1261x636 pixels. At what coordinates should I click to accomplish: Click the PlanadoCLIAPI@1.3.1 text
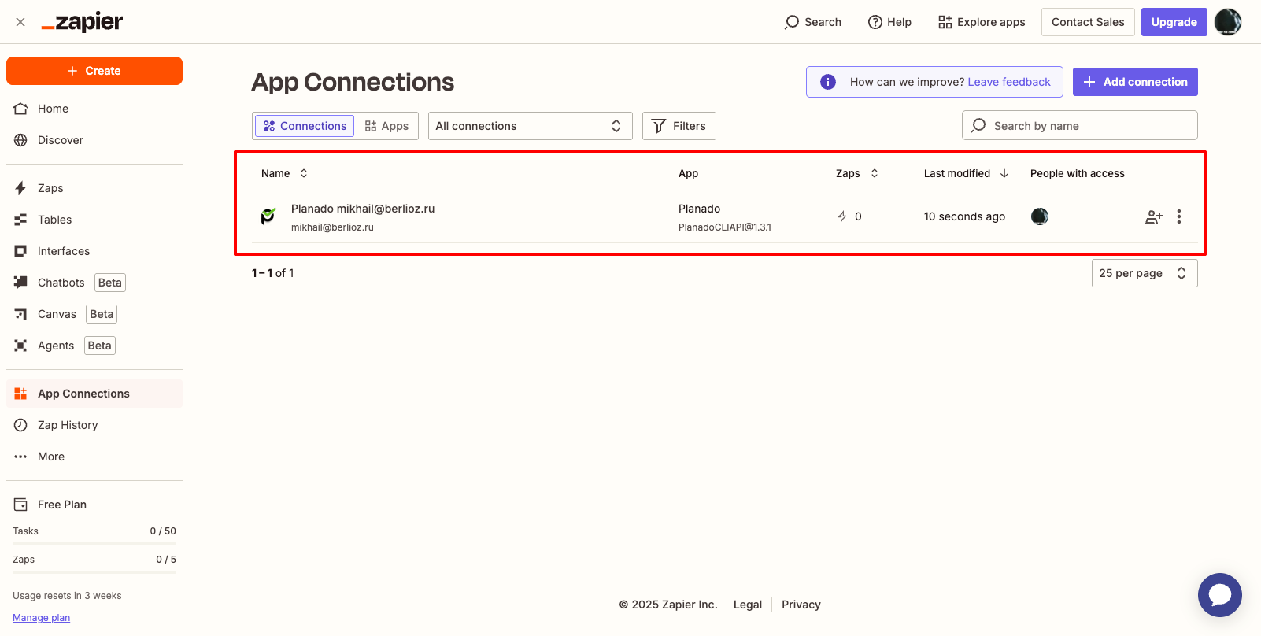pos(725,227)
